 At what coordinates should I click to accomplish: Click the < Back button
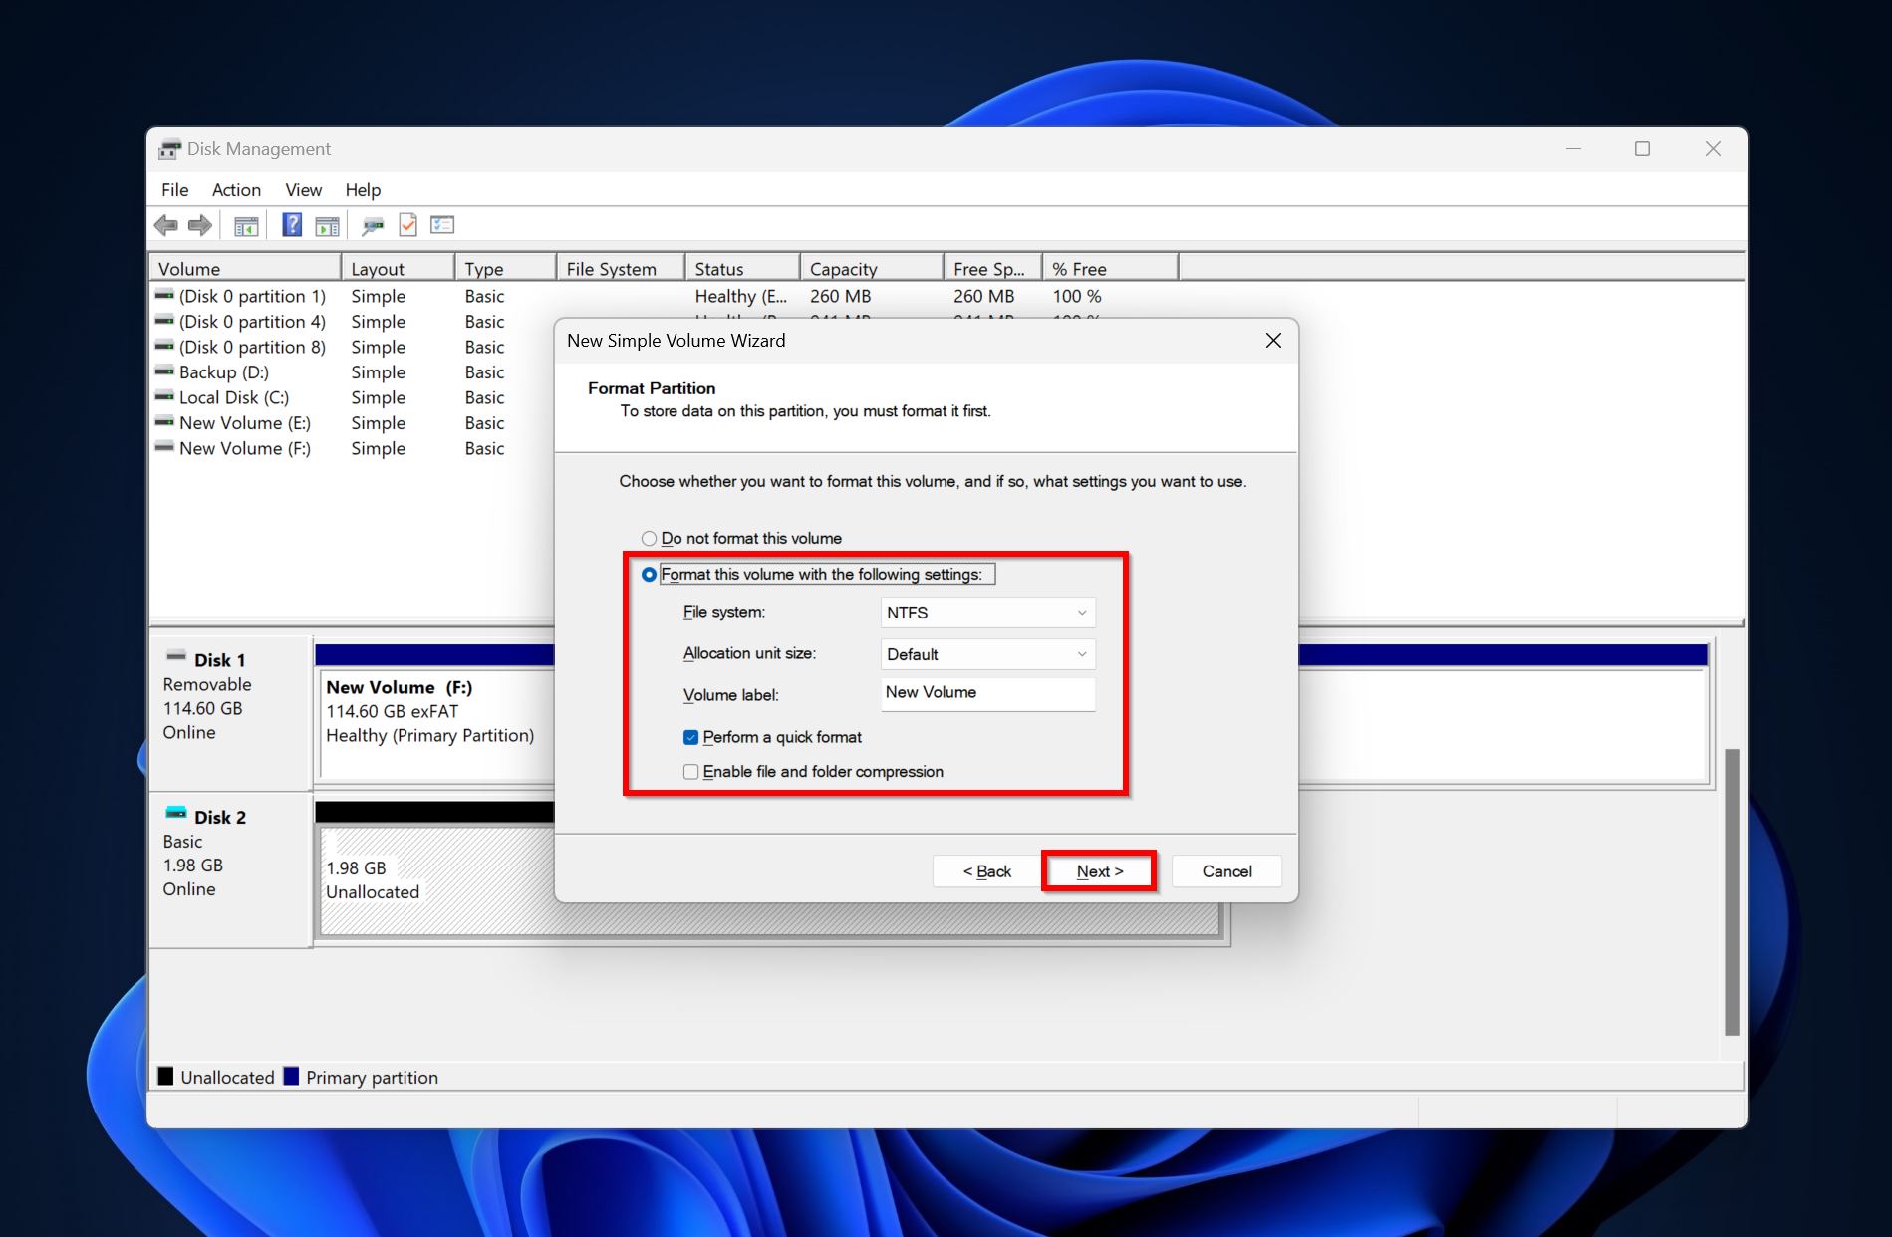click(x=986, y=871)
